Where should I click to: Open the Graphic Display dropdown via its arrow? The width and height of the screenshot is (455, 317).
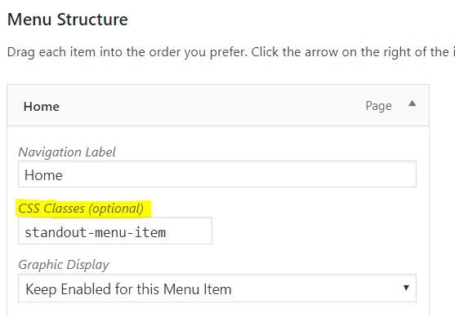coord(406,288)
